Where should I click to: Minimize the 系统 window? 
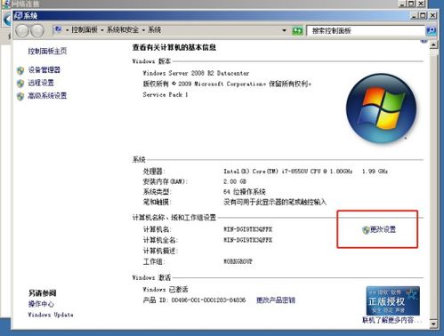tap(415, 15)
